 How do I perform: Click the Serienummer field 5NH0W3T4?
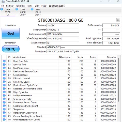pyautogui.click(x=63, y=30)
